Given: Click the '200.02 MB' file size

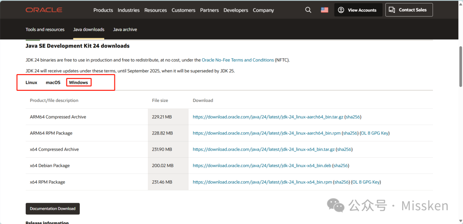Looking at the screenshot, I should [163, 166].
